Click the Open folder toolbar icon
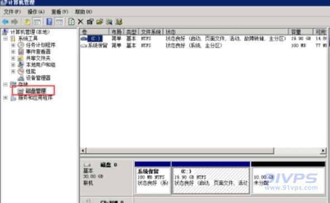The image size is (330, 203). (x=100, y=22)
